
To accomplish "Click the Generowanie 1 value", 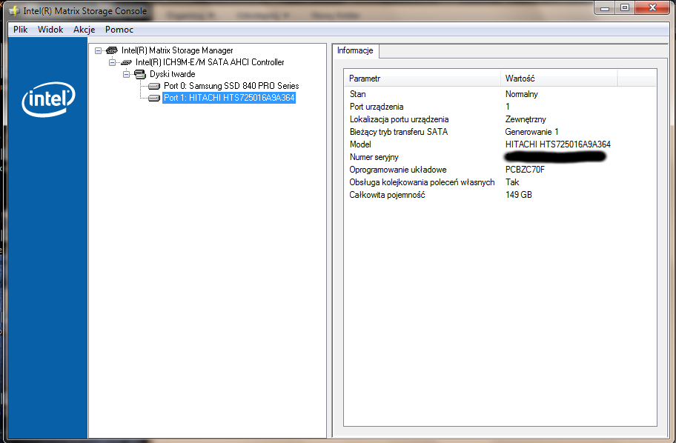I will pos(531,132).
